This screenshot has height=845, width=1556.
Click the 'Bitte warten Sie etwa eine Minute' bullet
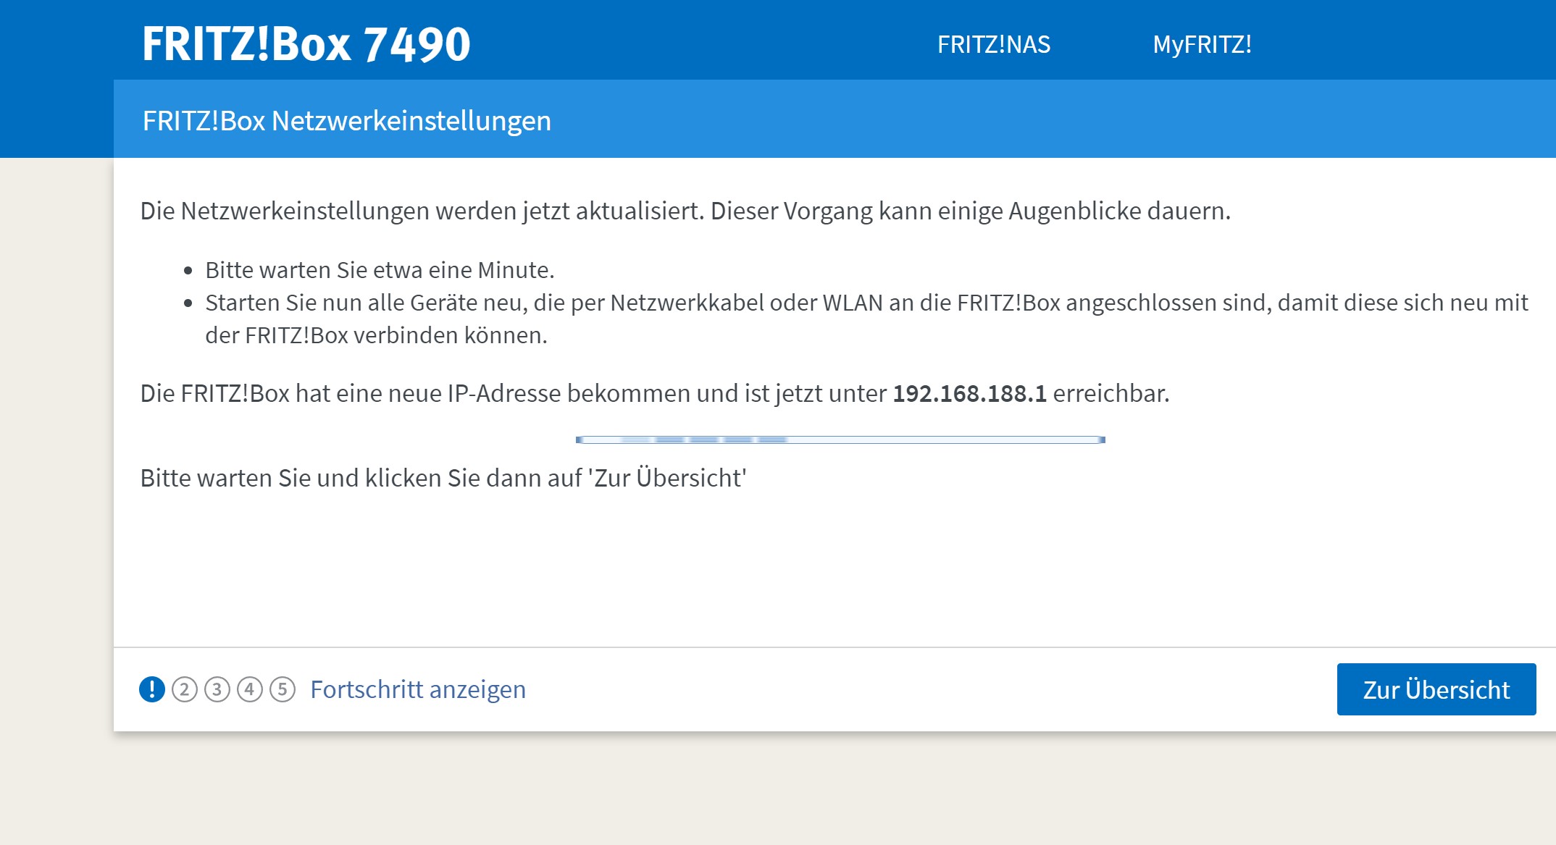(x=380, y=270)
